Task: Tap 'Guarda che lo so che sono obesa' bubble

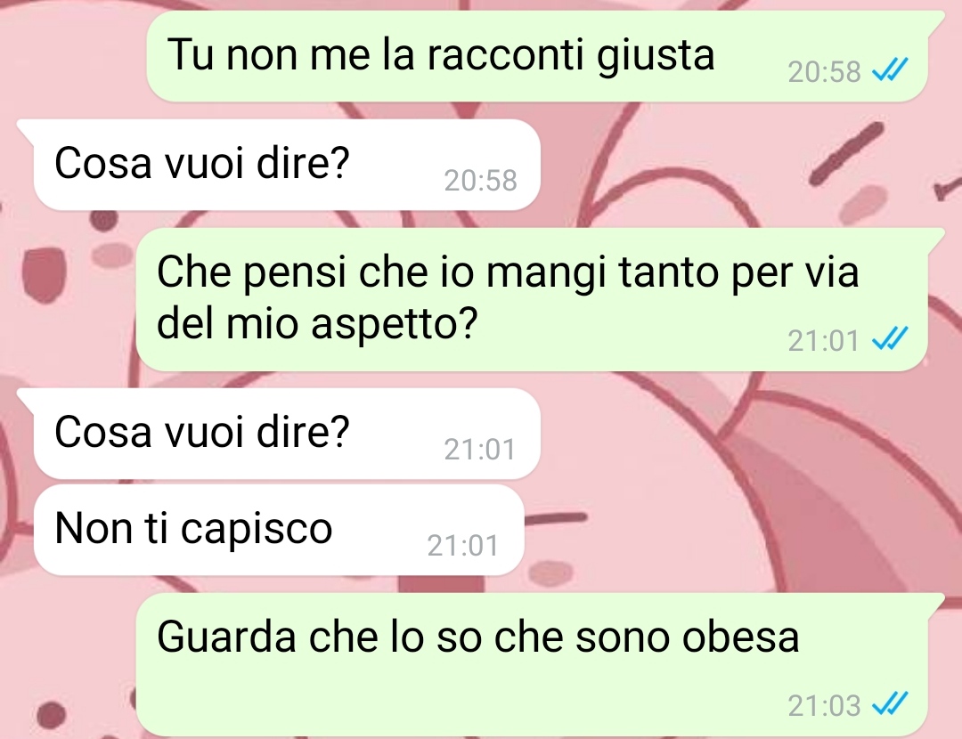Action: pos(531,664)
